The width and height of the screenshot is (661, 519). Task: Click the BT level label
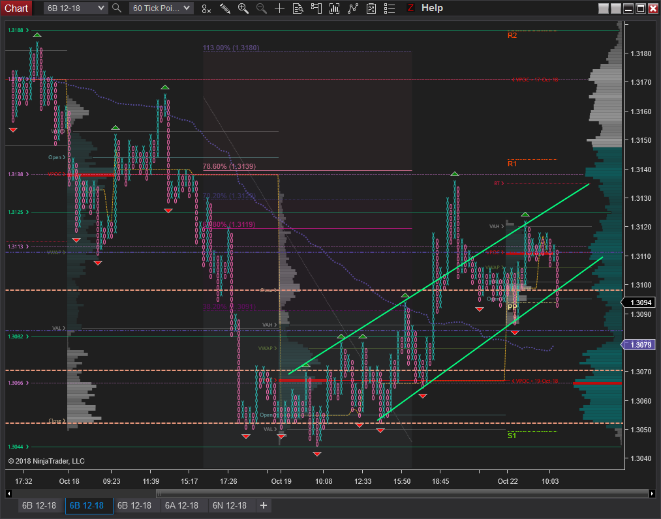click(x=499, y=183)
